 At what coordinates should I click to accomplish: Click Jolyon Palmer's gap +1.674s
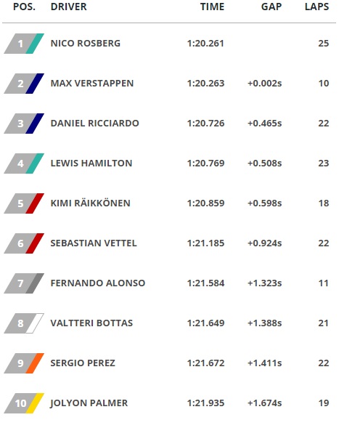(265, 403)
